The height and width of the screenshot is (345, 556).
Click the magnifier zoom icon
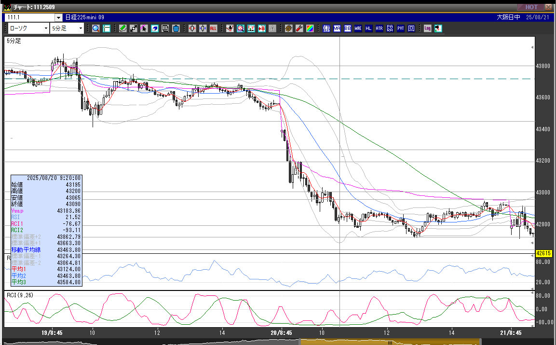coord(96,28)
